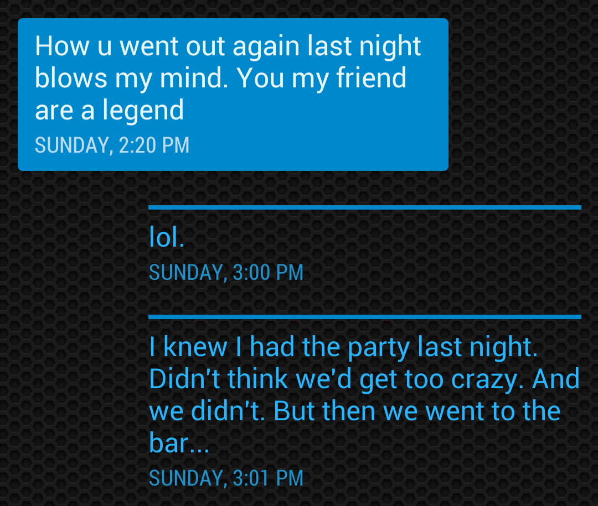598x506 pixels.
Task: Click the word "How" starting the first message
Action: point(62,46)
